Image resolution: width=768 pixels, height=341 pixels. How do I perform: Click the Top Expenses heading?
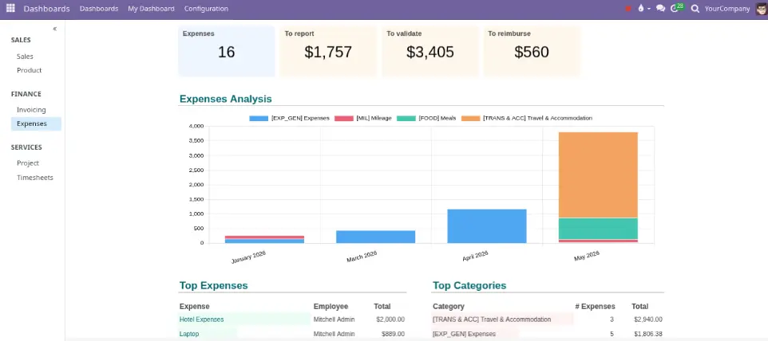coord(213,286)
